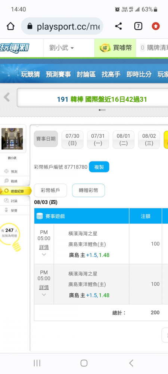Tap the 注額 column header
Screen dimensions: 168x374
pos(145,216)
